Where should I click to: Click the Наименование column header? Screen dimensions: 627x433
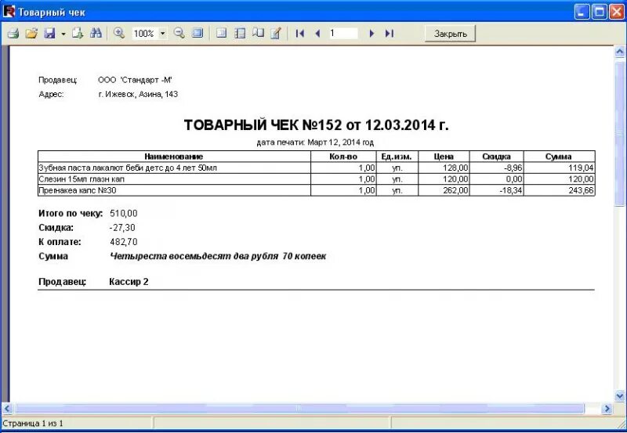(x=174, y=157)
